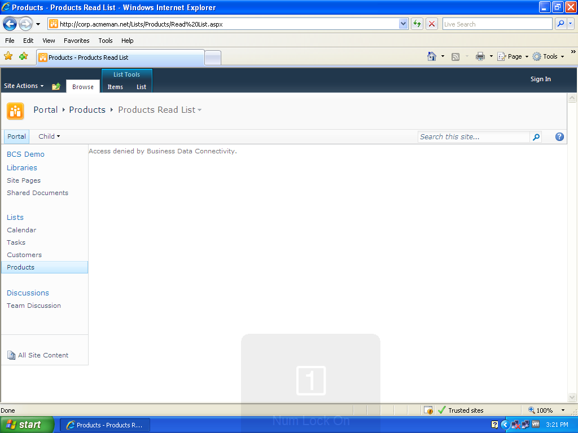Click the Sign In link
This screenshot has width=578, height=433.
540,79
